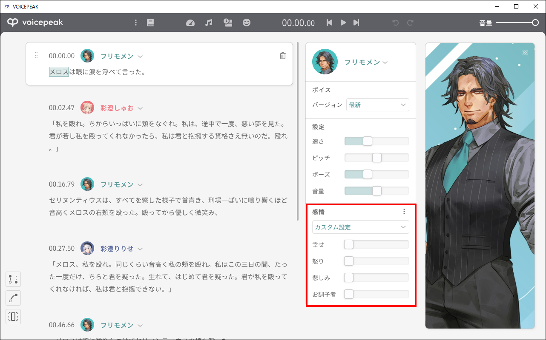Adjust the master 音量 slider in top bar
The image size is (546, 340).
pos(517,23)
